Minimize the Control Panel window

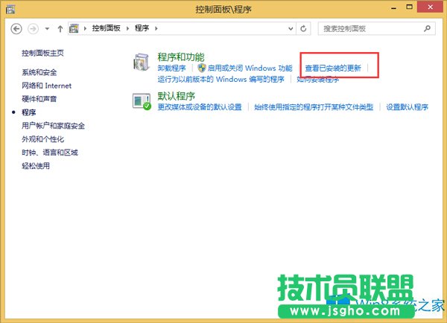coord(394,8)
